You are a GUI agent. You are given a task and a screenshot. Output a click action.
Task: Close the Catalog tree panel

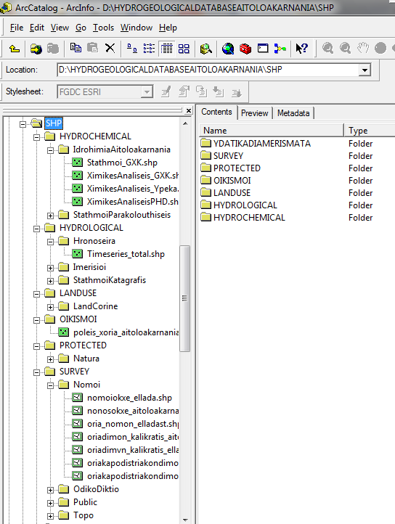click(x=189, y=110)
